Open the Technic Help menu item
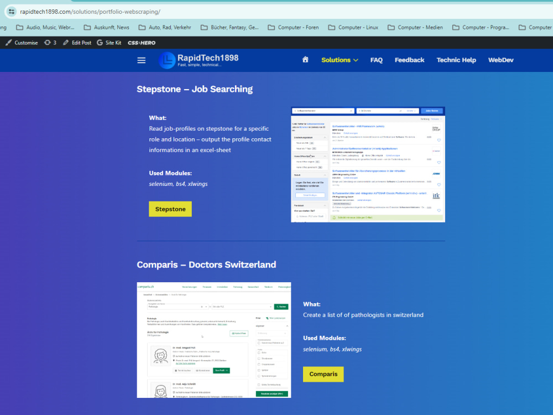Image resolution: width=553 pixels, height=415 pixels. click(x=456, y=60)
